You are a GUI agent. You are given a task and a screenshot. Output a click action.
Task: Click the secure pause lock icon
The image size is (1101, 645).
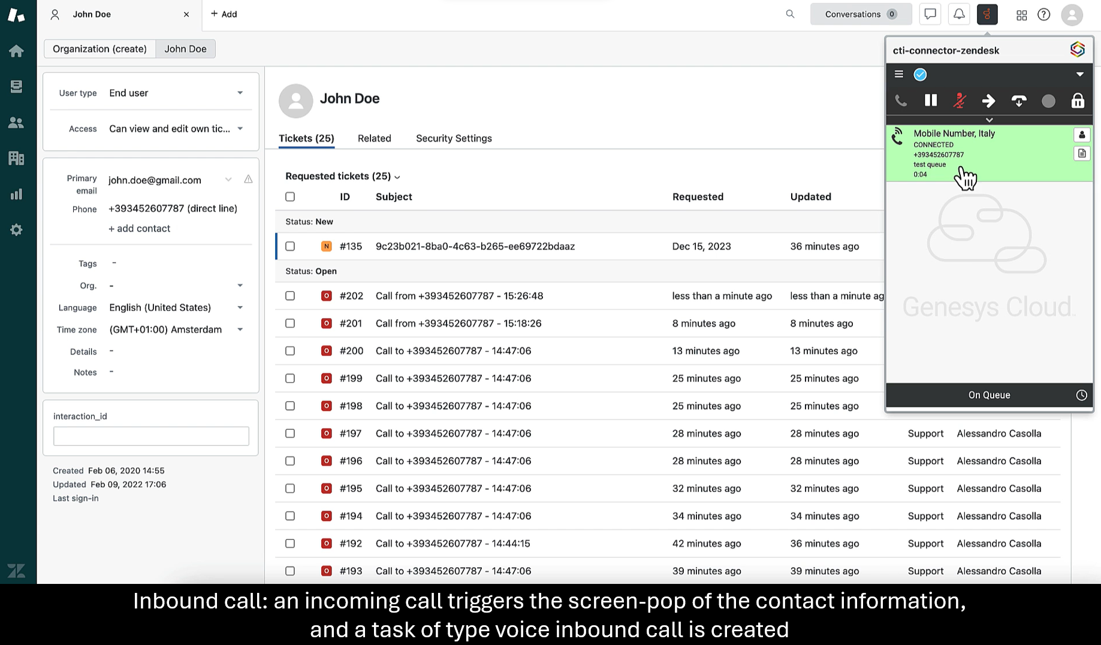pyautogui.click(x=1078, y=101)
